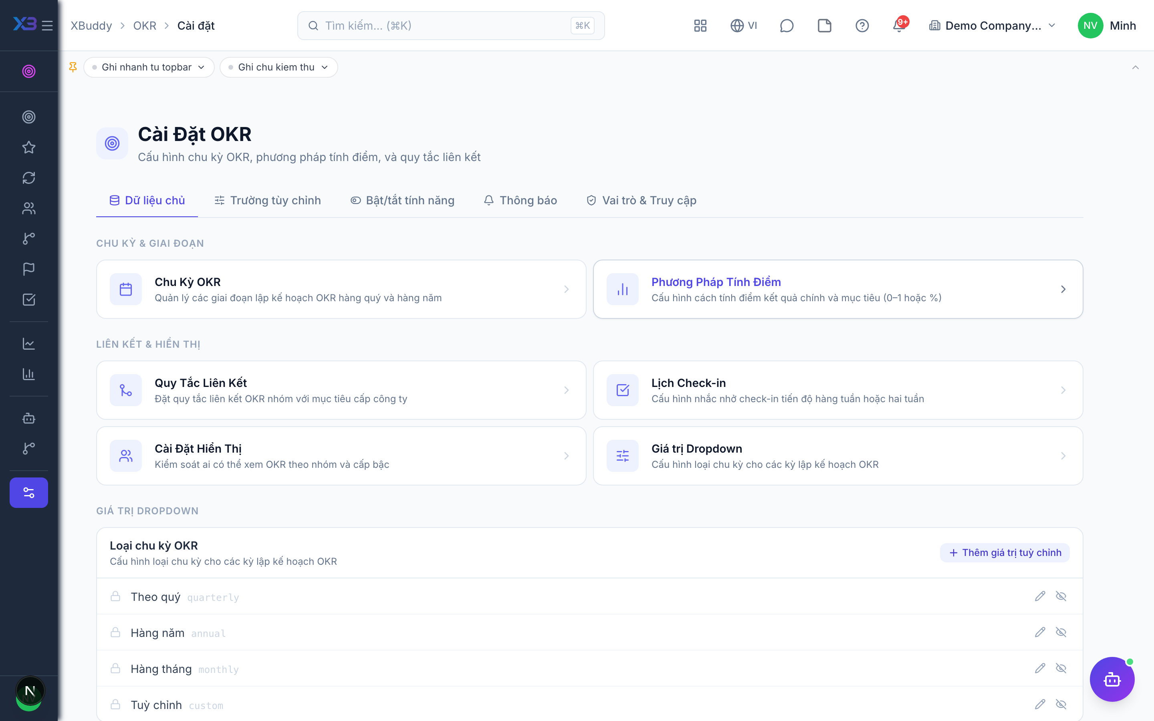
Task: Open the apps grid icon
Action: click(700, 26)
